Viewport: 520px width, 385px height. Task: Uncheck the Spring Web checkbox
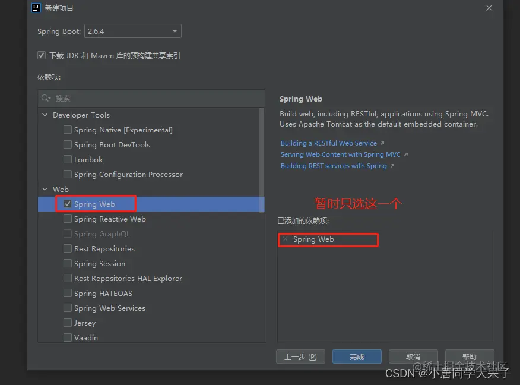pyautogui.click(x=67, y=204)
